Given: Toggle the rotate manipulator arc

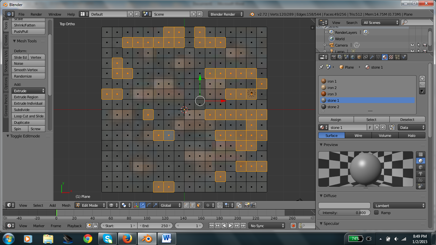Looking at the screenshot, I should coord(149,205).
